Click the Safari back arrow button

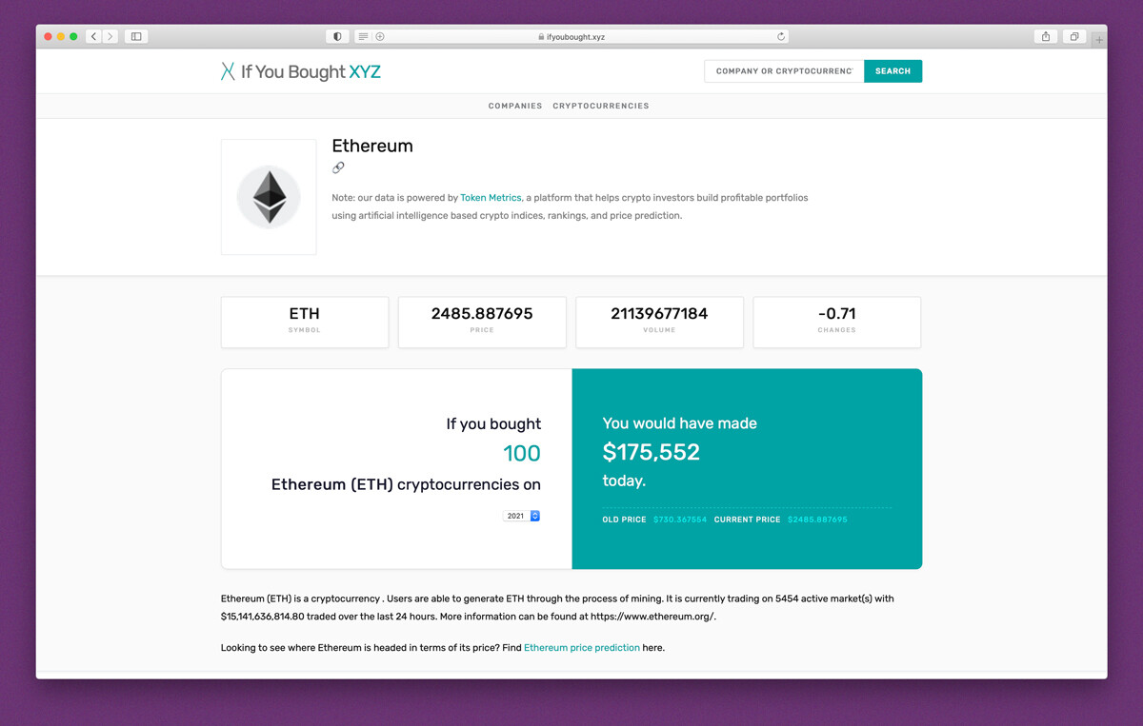click(93, 37)
